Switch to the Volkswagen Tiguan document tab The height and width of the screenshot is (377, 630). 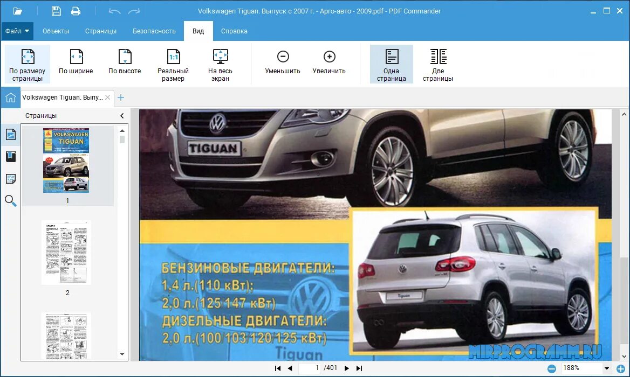click(x=62, y=97)
